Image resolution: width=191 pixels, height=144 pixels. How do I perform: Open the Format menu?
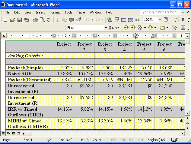55,12
